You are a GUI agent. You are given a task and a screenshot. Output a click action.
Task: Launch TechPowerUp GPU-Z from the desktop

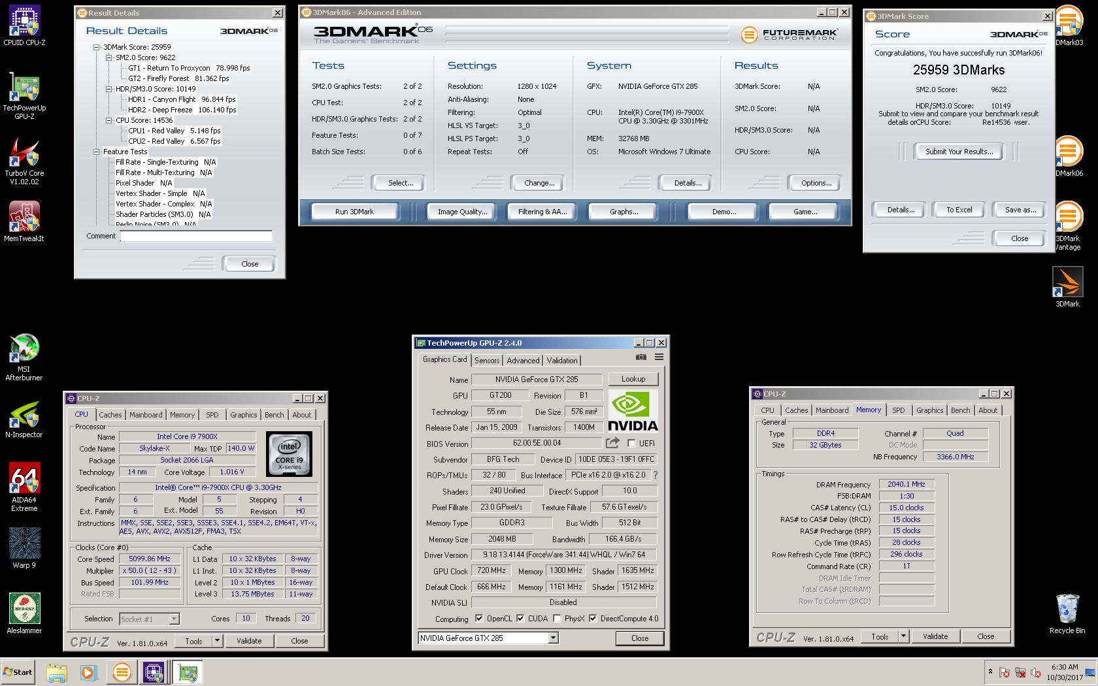click(x=24, y=95)
